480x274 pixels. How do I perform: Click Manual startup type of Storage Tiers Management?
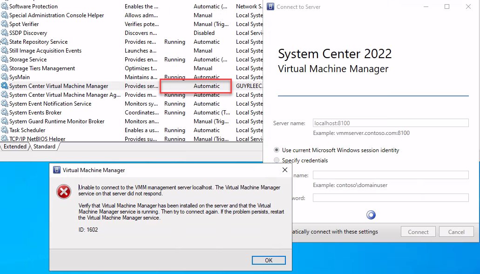click(203, 68)
